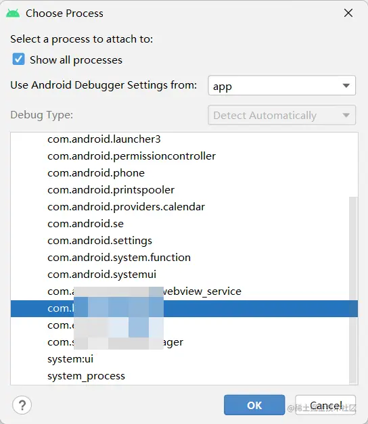Pick com.android.providers.calendar process
The height and width of the screenshot is (424, 368).
pos(184,207)
